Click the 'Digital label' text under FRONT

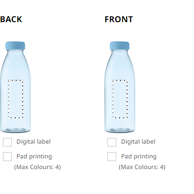(x=138, y=142)
